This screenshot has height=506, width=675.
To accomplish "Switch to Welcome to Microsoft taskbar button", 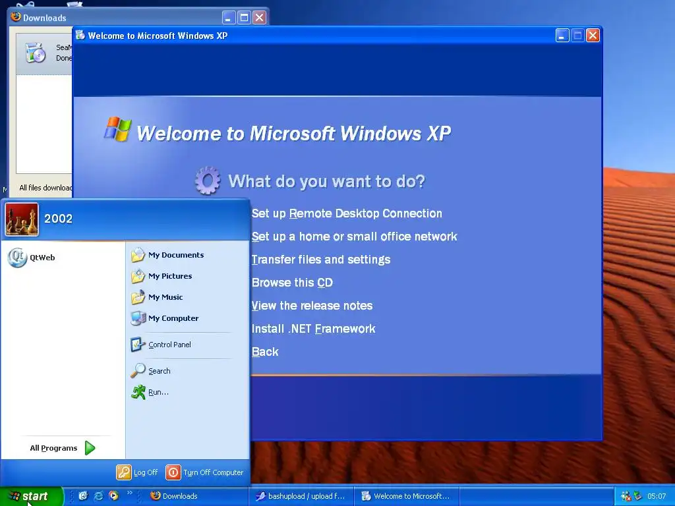I will tap(407, 496).
